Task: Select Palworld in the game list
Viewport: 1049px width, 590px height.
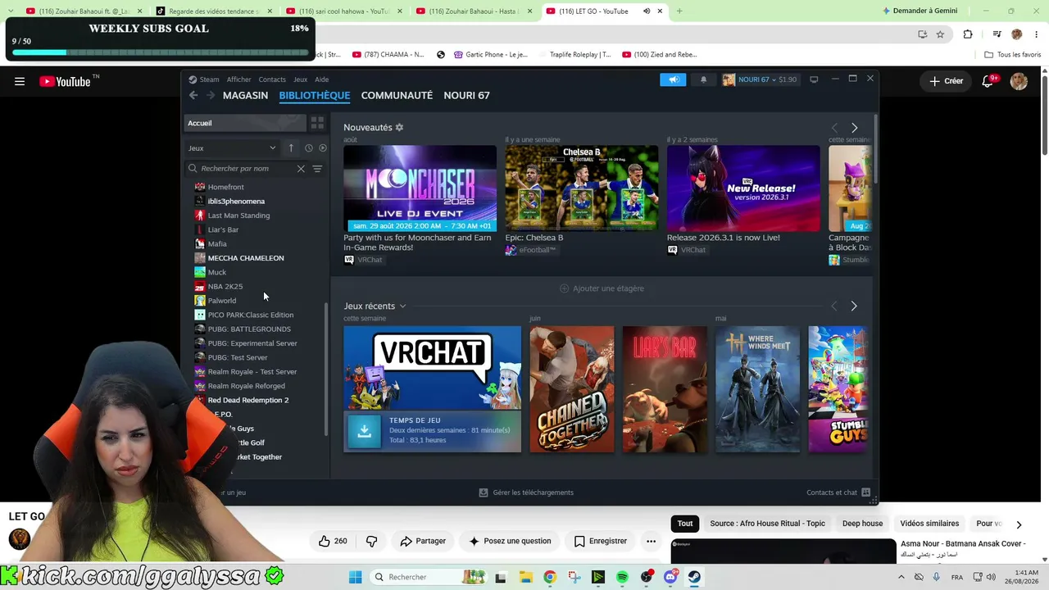Action: (x=222, y=301)
